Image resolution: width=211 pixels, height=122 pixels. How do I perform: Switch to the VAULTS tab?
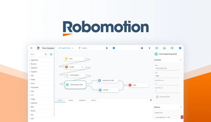coord(94,100)
